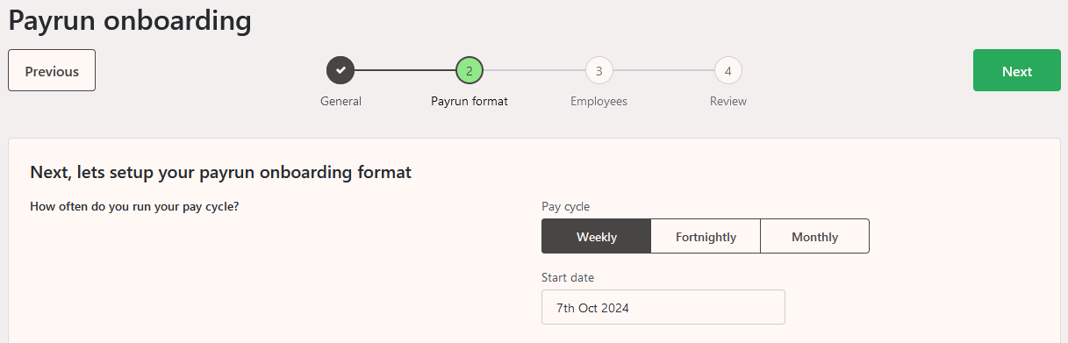Choose the Fortnightly pay cycle

pyautogui.click(x=706, y=236)
